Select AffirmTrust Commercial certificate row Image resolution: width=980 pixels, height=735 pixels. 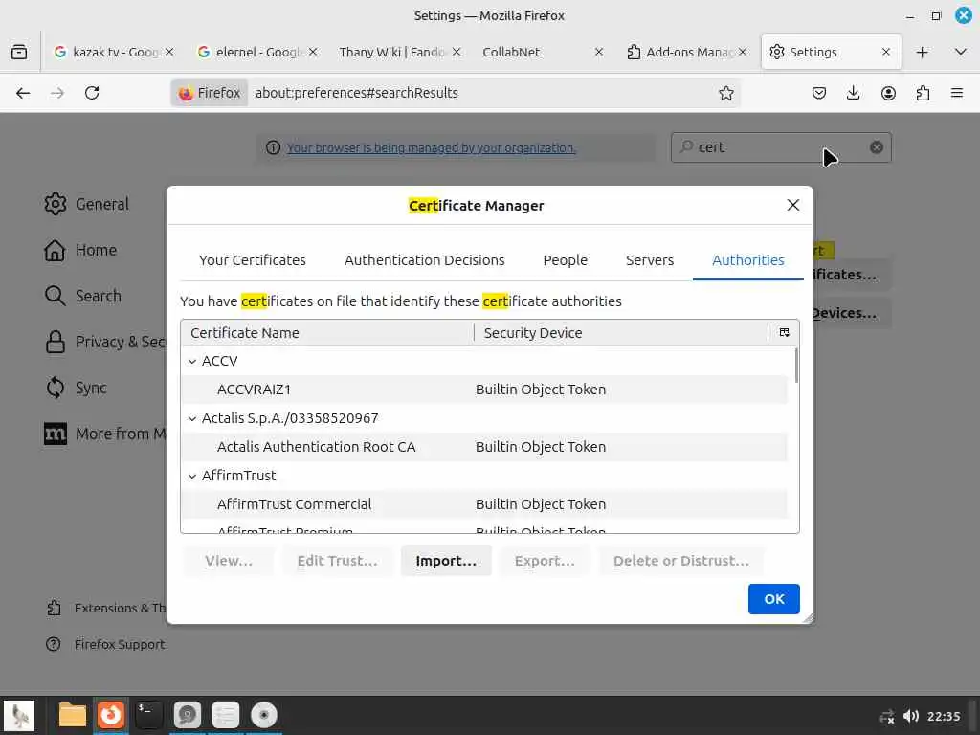point(484,504)
